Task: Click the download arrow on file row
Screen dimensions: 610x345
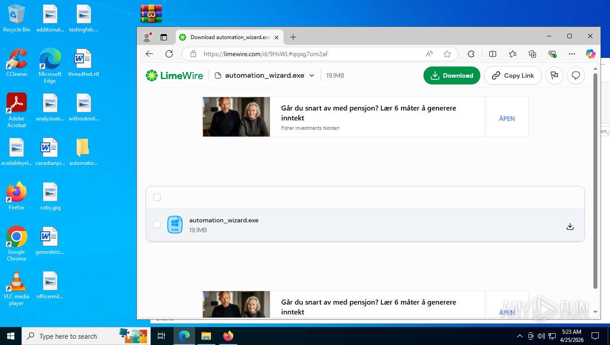Action: (x=570, y=226)
